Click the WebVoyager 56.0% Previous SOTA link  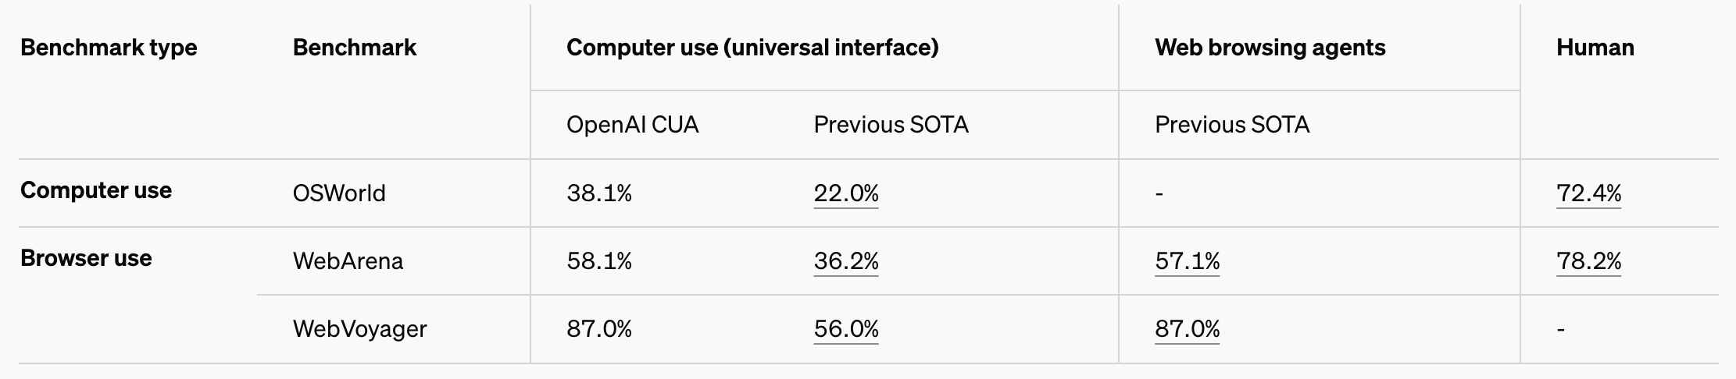(845, 328)
